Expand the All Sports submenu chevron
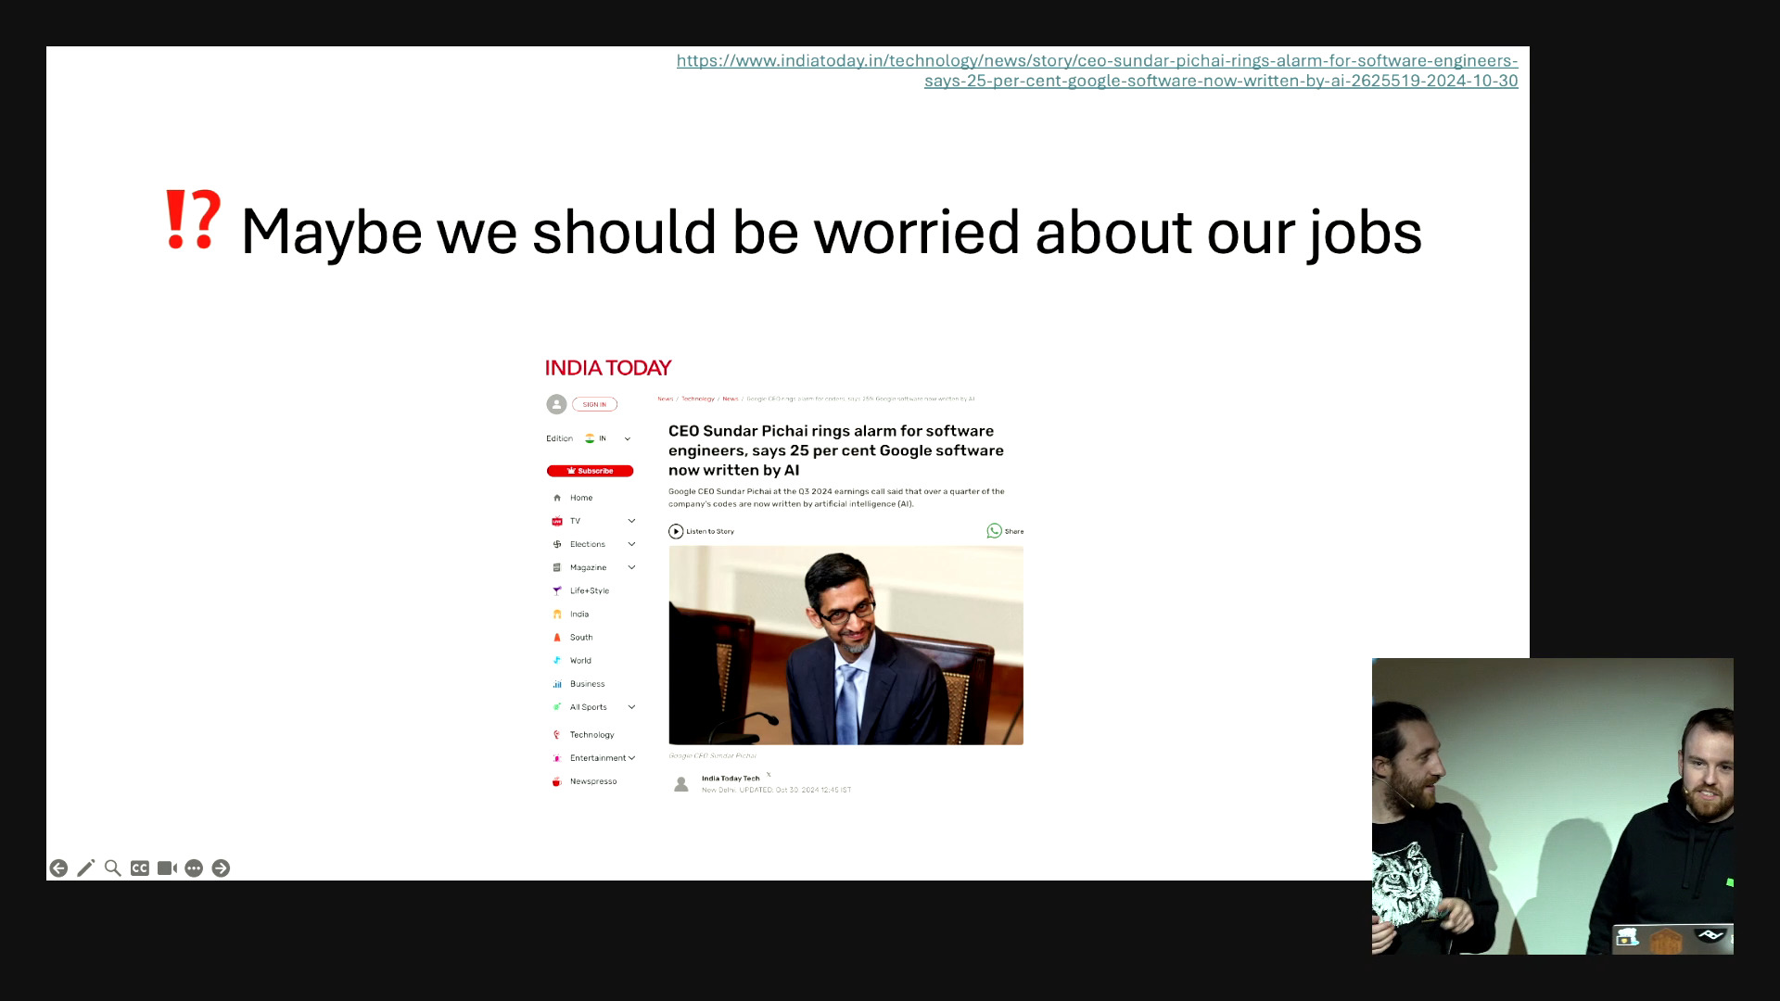This screenshot has width=1780, height=1001. (631, 707)
